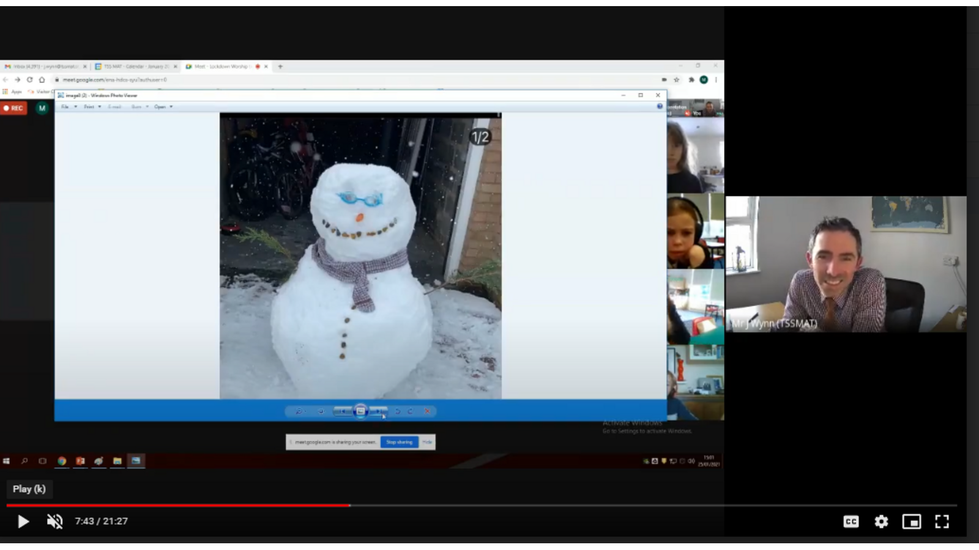Unmute the video with the speaker icon

click(x=55, y=521)
